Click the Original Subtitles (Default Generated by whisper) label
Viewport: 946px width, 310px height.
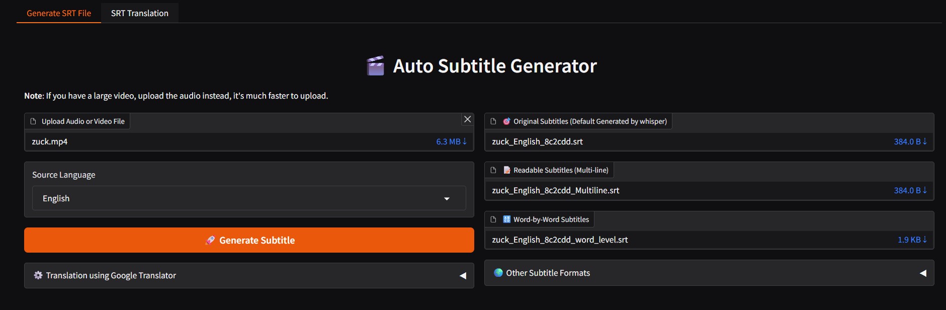[590, 121]
